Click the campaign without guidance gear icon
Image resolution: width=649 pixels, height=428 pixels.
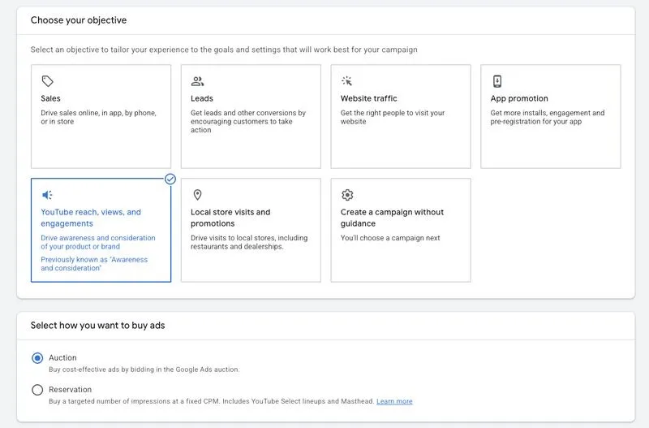(347, 195)
